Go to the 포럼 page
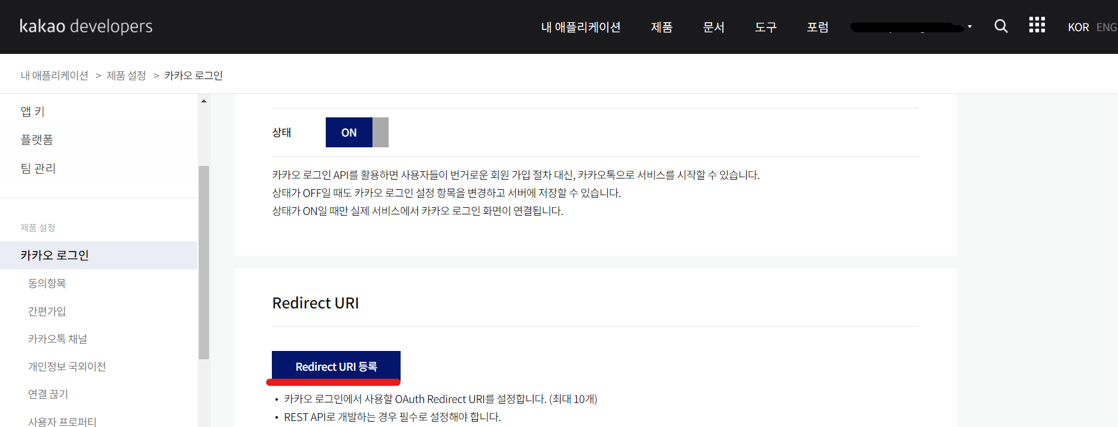 pyautogui.click(x=817, y=27)
